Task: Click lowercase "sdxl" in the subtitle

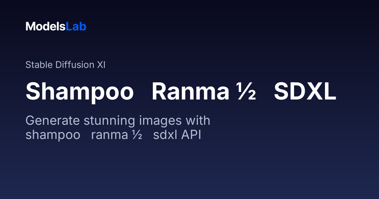Action: (x=165, y=135)
